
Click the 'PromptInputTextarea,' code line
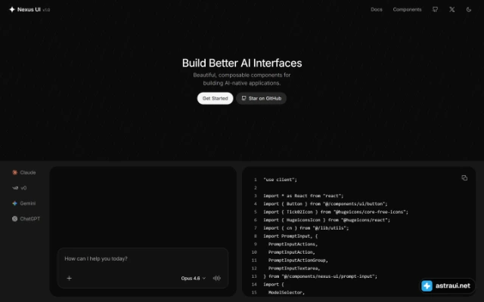click(x=294, y=268)
